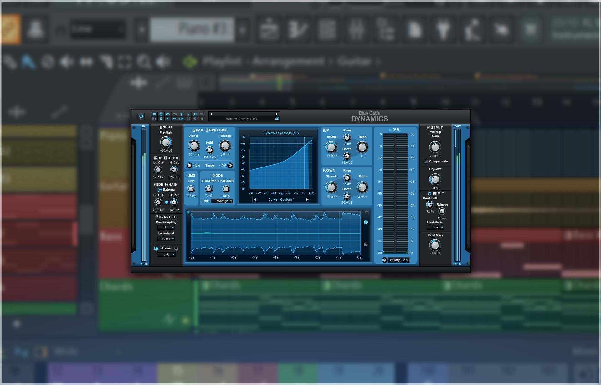Click the lower 'i' controls icon in second toolbar row
601x385 pixels.
(x=161, y=119)
